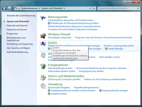This screenshot has height=107, width=142.
Task: Open the System computer icon
Action: (x=43, y=44)
